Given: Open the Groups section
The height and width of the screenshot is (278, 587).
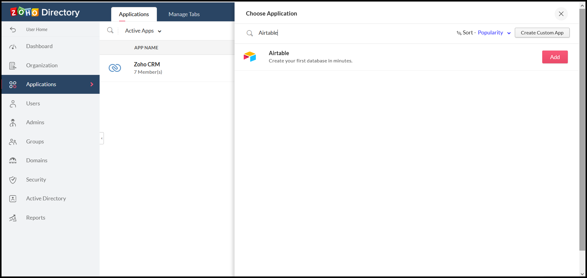Looking at the screenshot, I should (x=35, y=141).
